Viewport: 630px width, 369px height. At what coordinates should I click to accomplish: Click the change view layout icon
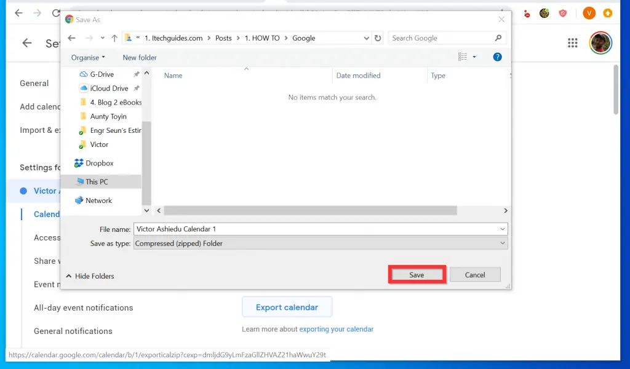pyautogui.click(x=463, y=57)
